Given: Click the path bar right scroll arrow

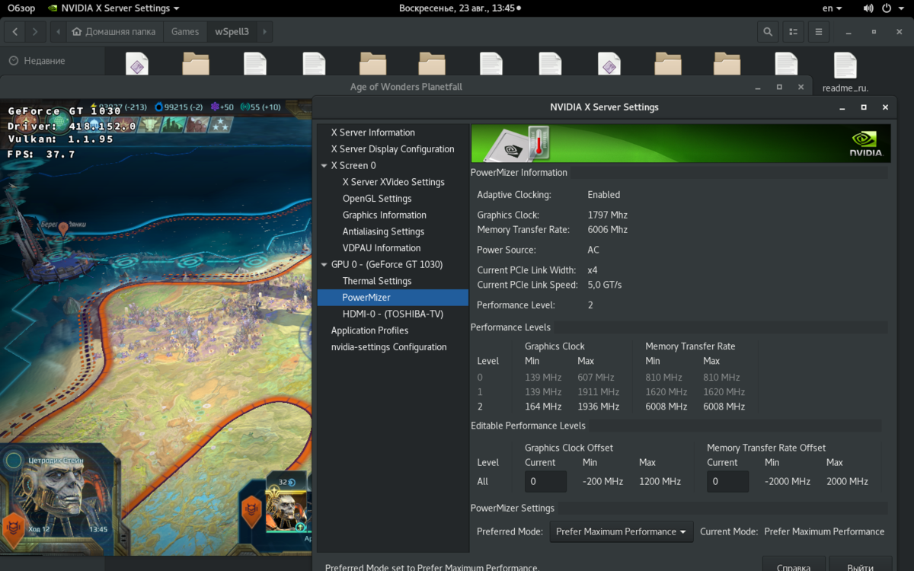Looking at the screenshot, I should point(264,32).
